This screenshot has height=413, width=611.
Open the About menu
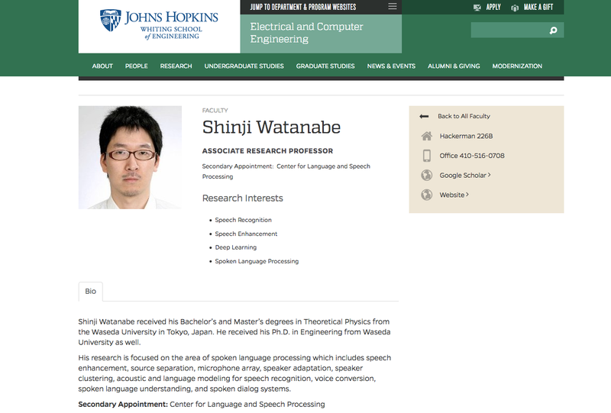(102, 66)
